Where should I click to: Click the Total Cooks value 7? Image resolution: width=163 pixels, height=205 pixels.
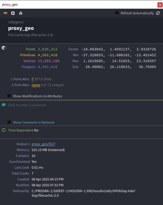coord(32,173)
